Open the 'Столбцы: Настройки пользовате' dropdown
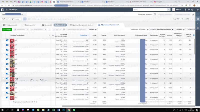The height and width of the screenshot is (112, 200). coord(162,30)
